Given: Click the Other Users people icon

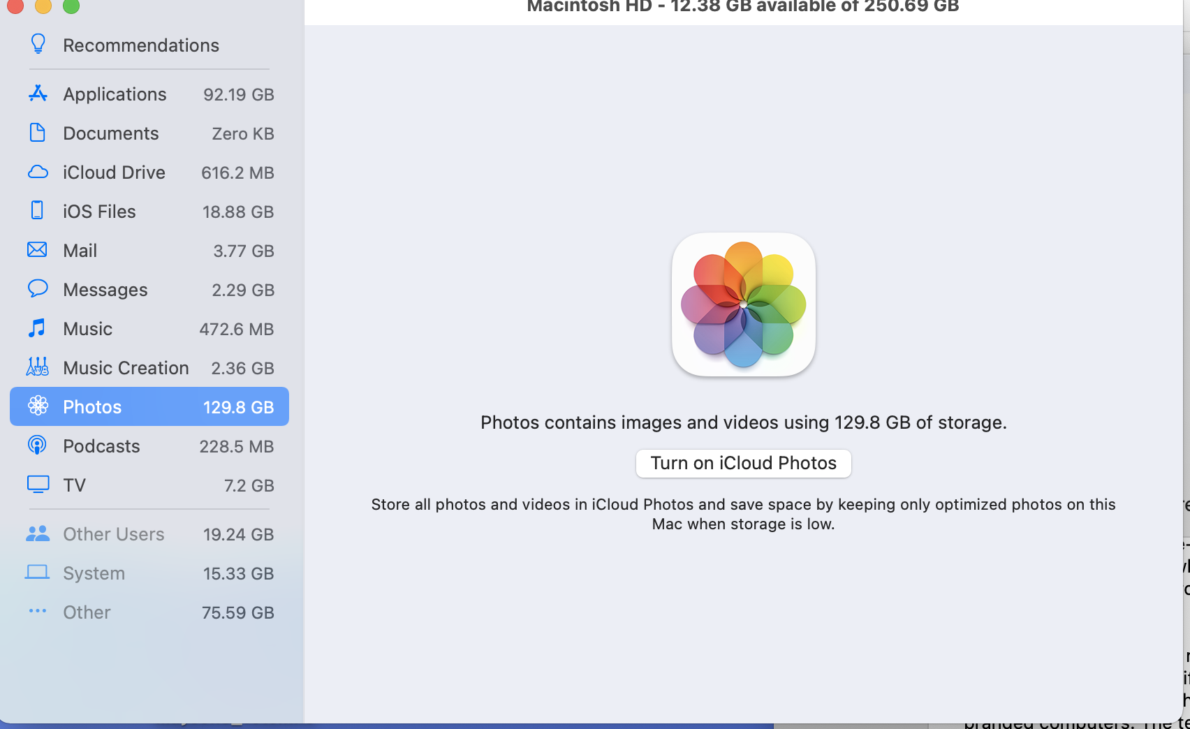Looking at the screenshot, I should [x=38, y=533].
